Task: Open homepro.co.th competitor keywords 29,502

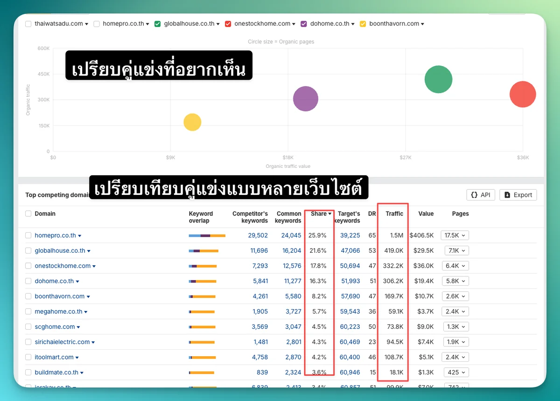Action: [258, 235]
